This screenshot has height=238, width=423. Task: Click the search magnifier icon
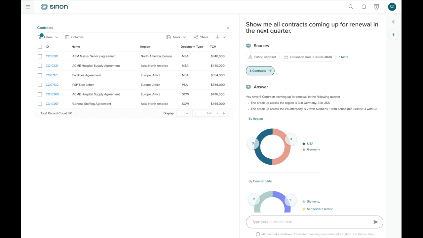coord(351,7)
